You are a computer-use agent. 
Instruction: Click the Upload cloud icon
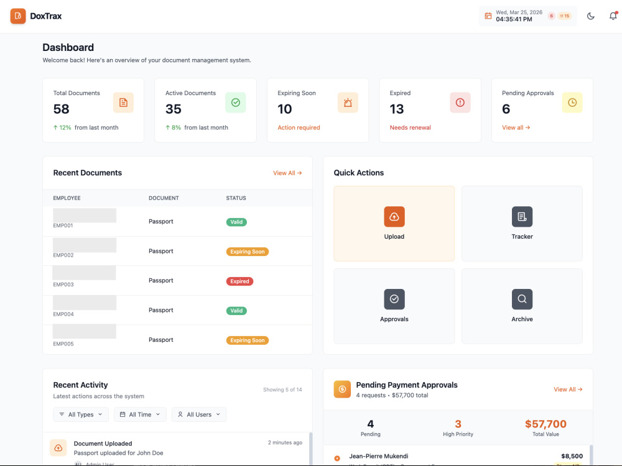pos(394,217)
